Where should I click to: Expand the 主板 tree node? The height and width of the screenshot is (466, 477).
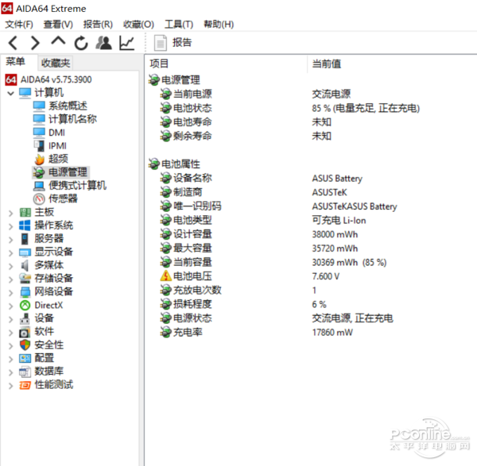click(x=11, y=213)
